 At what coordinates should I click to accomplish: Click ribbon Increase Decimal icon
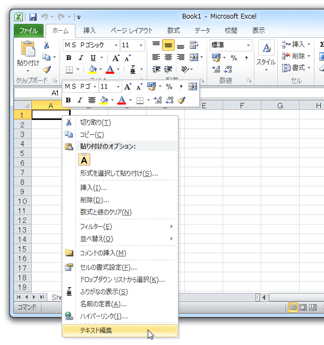(216, 70)
